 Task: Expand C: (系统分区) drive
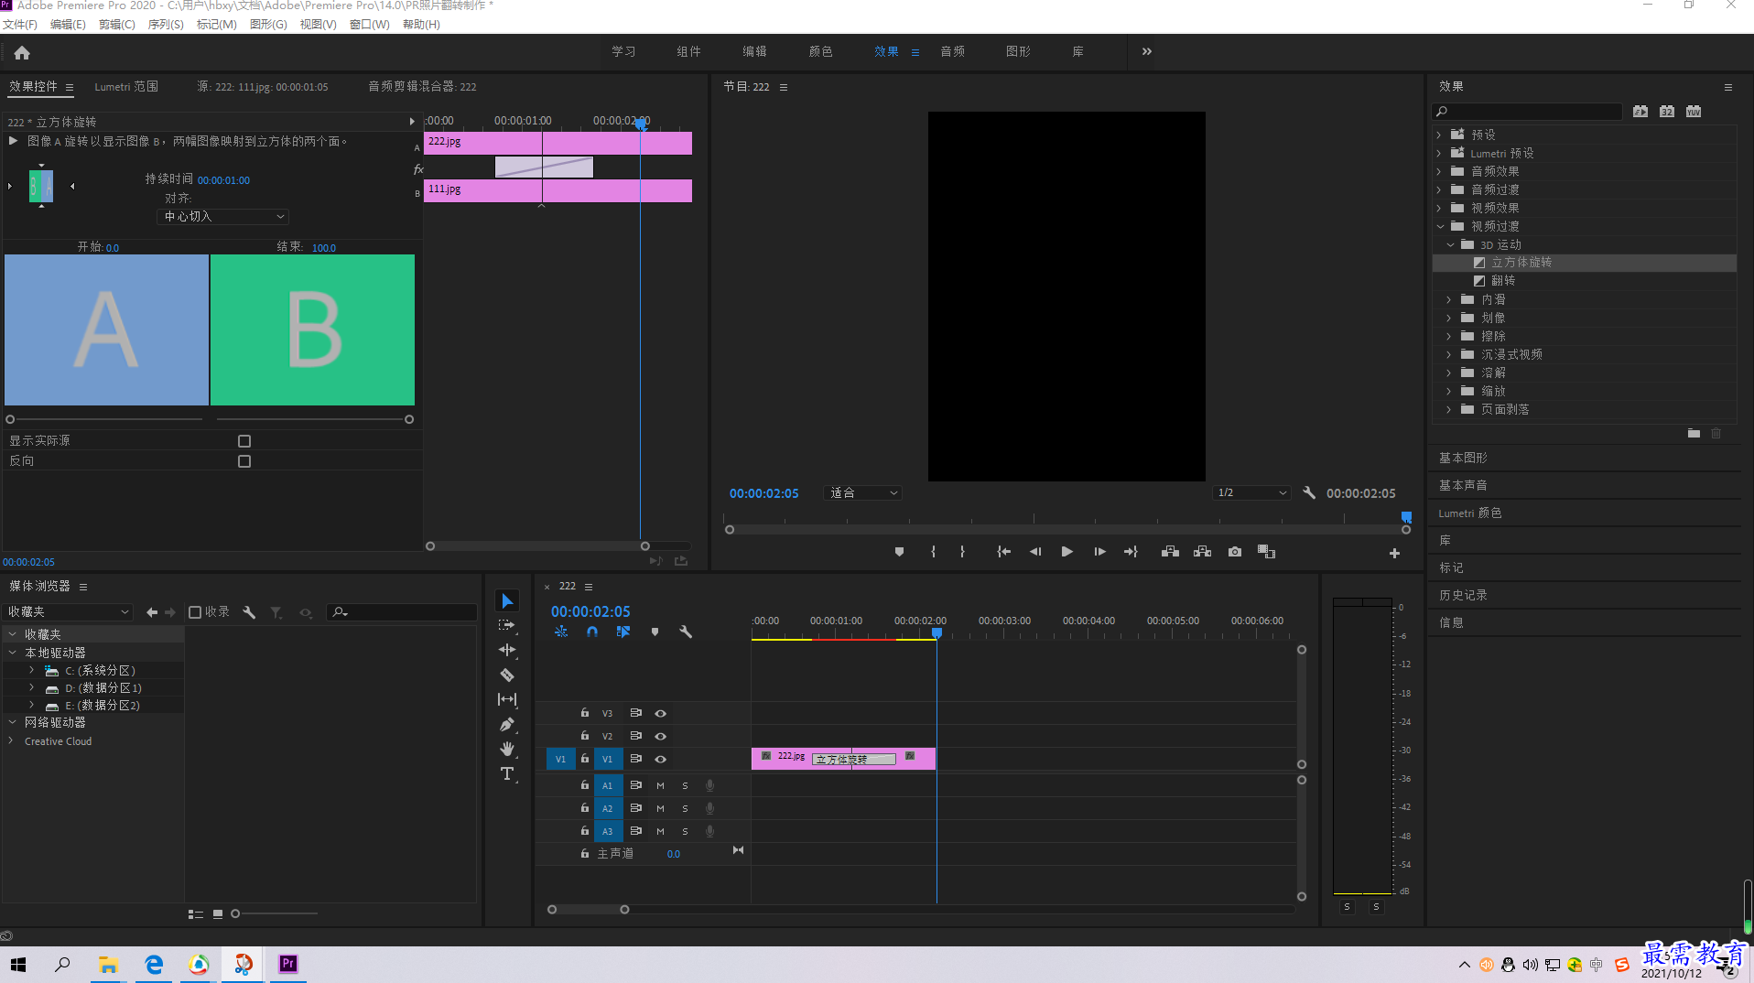coord(31,670)
